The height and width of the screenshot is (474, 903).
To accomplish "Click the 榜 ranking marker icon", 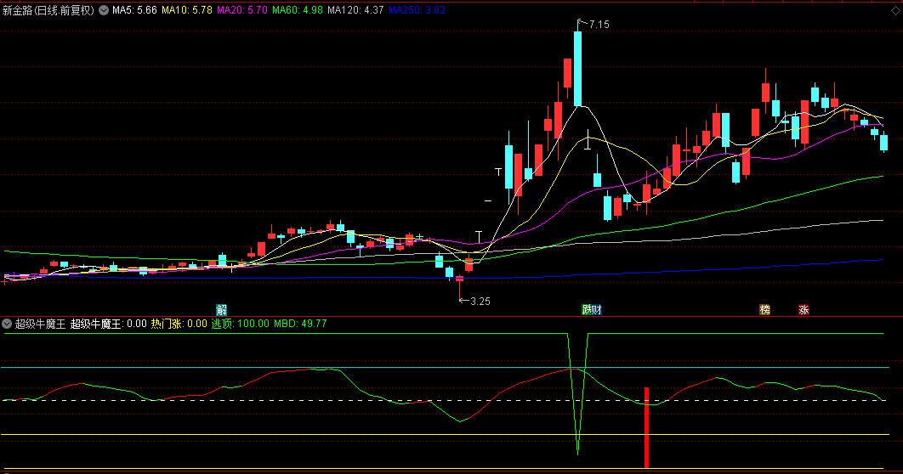I will click(764, 309).
